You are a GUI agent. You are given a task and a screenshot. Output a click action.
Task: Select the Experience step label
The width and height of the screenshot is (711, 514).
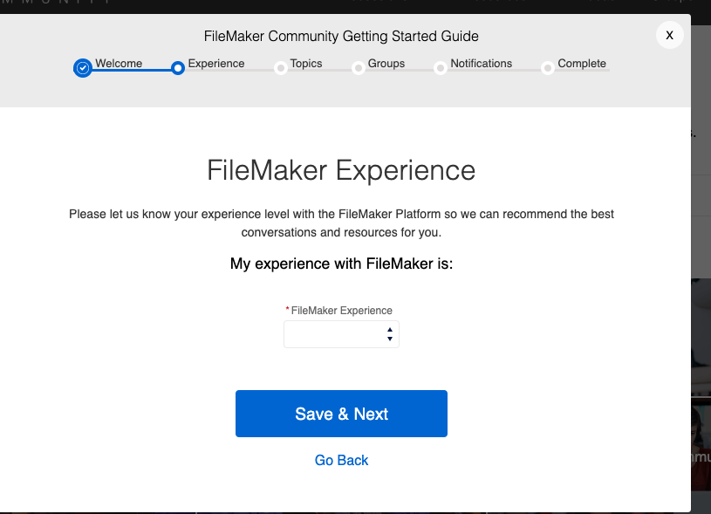click(216, 64)
